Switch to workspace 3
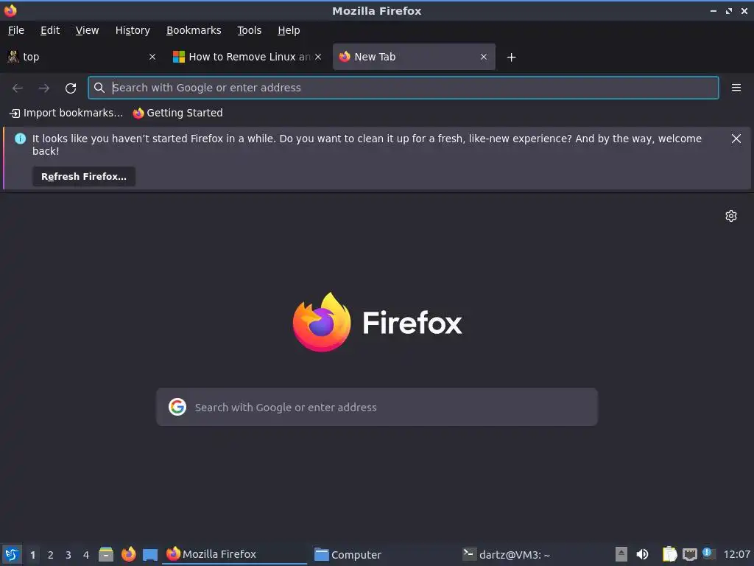 point(68,555)
